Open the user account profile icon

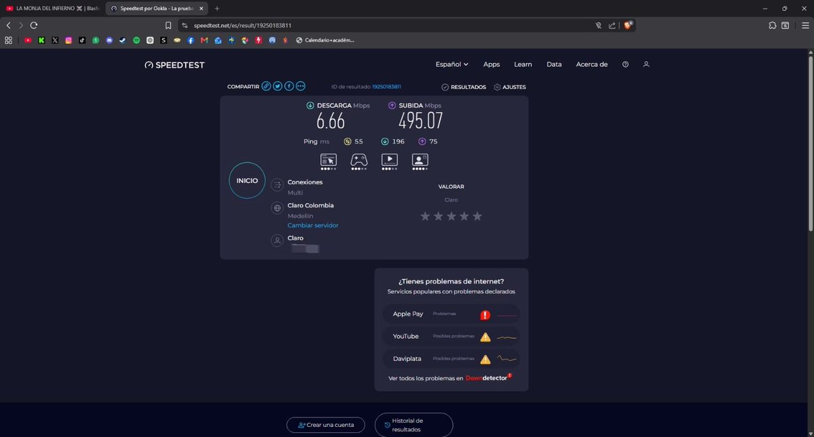point(646,64)
